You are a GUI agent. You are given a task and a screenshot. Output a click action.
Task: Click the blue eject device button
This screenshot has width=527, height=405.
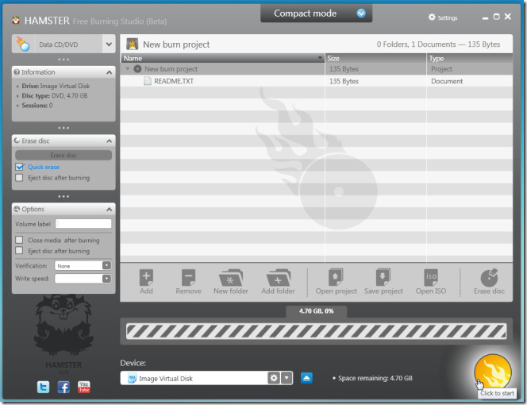306,378
